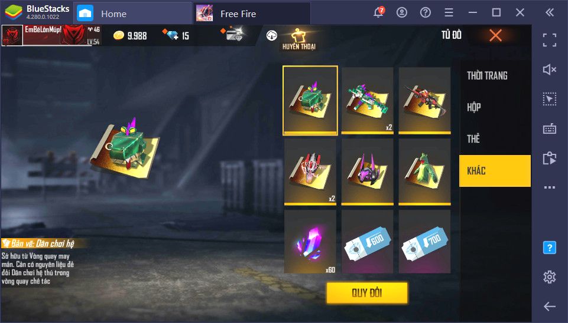Viewport: 568px width, 323px height.
Task: Switch to the Home tab
Action: coord(132,14)
